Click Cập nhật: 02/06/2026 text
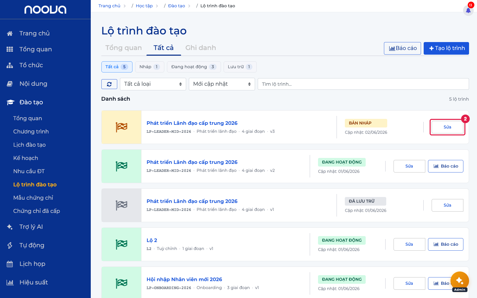Screen dimensions: 477x298 pos(366,132)
